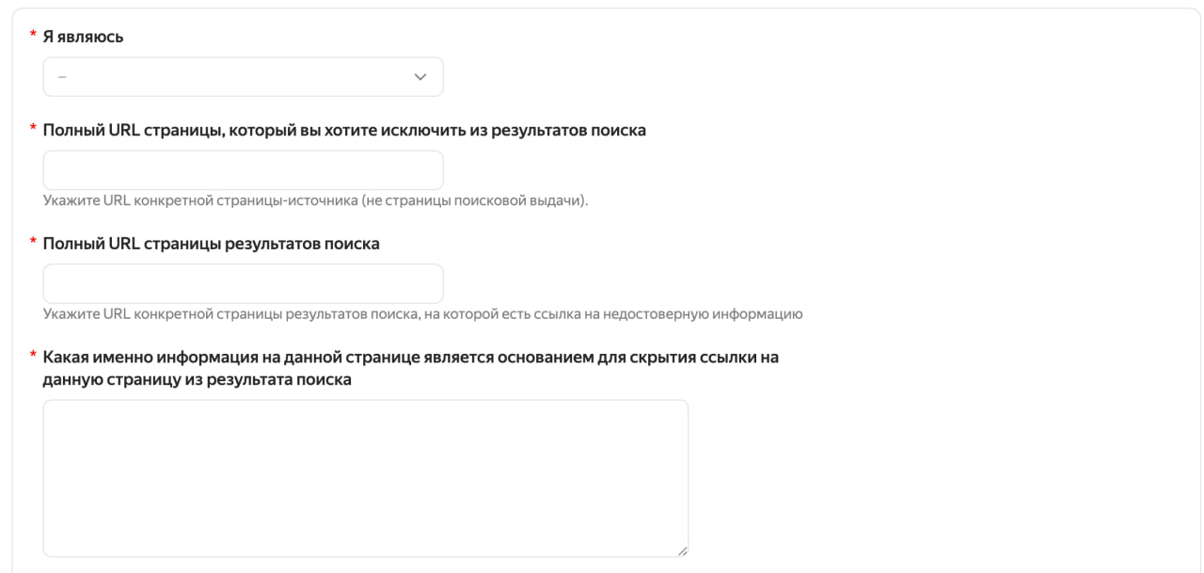Click label "Полный URL страницы результатов поиска"

click(x=212, y=244)
